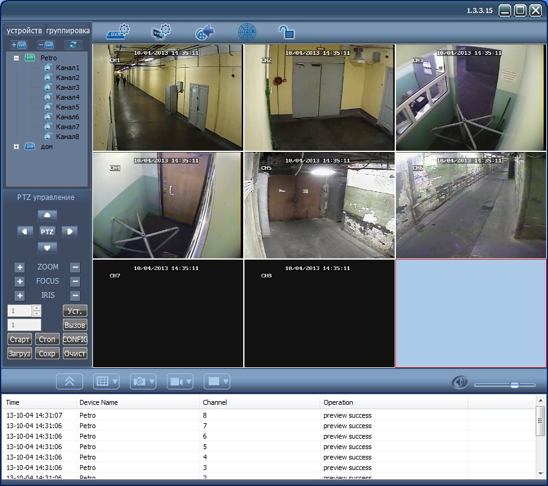This screenshot has height=486, width=548.
Task: Sort log by Operation column header
Action: pyautogui.click(x=394, y=402)
